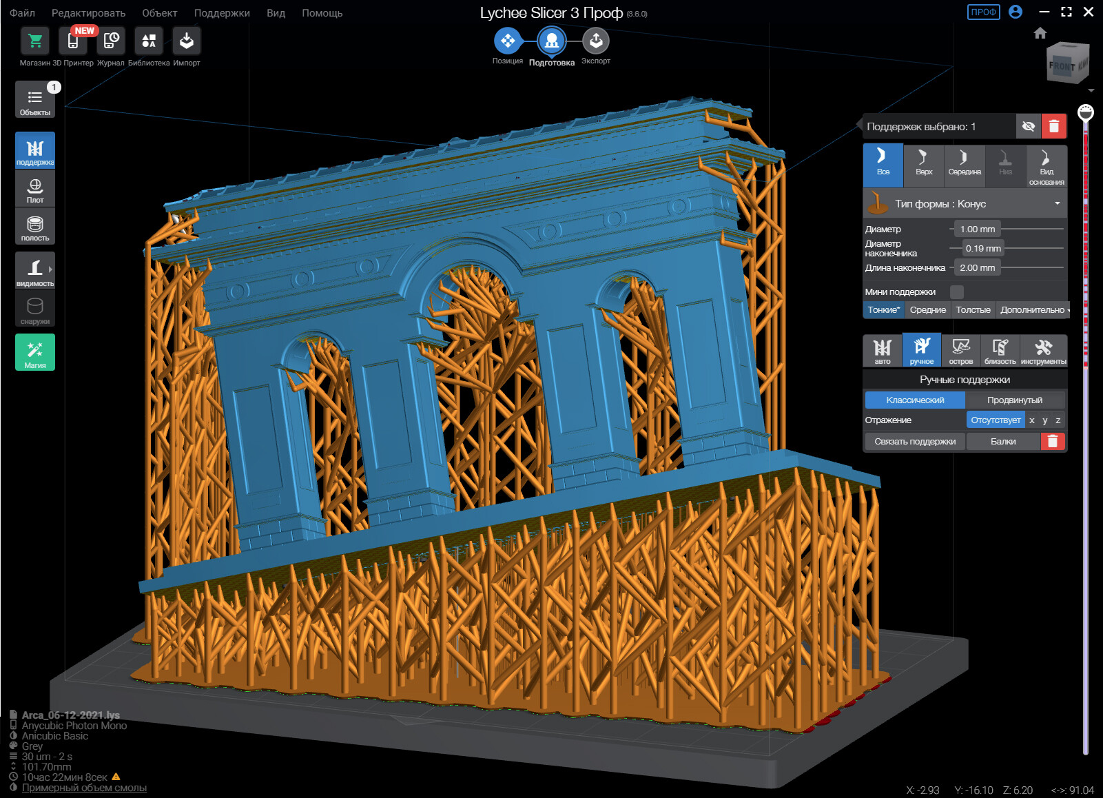Expand the Дополнительно presets dropdown
This screenshot has height=798, width=1103.
coord(1033,310)
